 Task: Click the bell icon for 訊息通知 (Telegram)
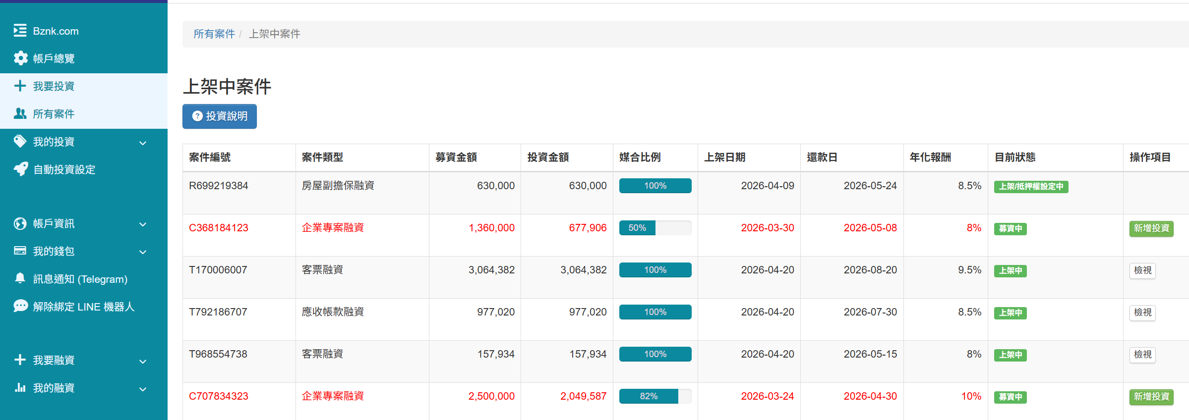tap(20, 279)
